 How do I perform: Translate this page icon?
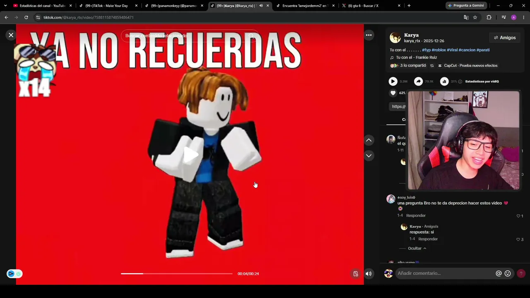pyautogui.click(x=466, y=17)
